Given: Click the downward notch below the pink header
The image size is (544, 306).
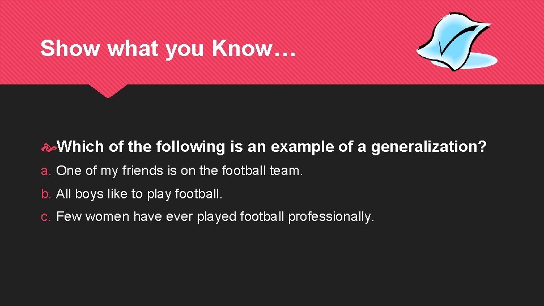Looking at the screenshot, I should point(107,91).
